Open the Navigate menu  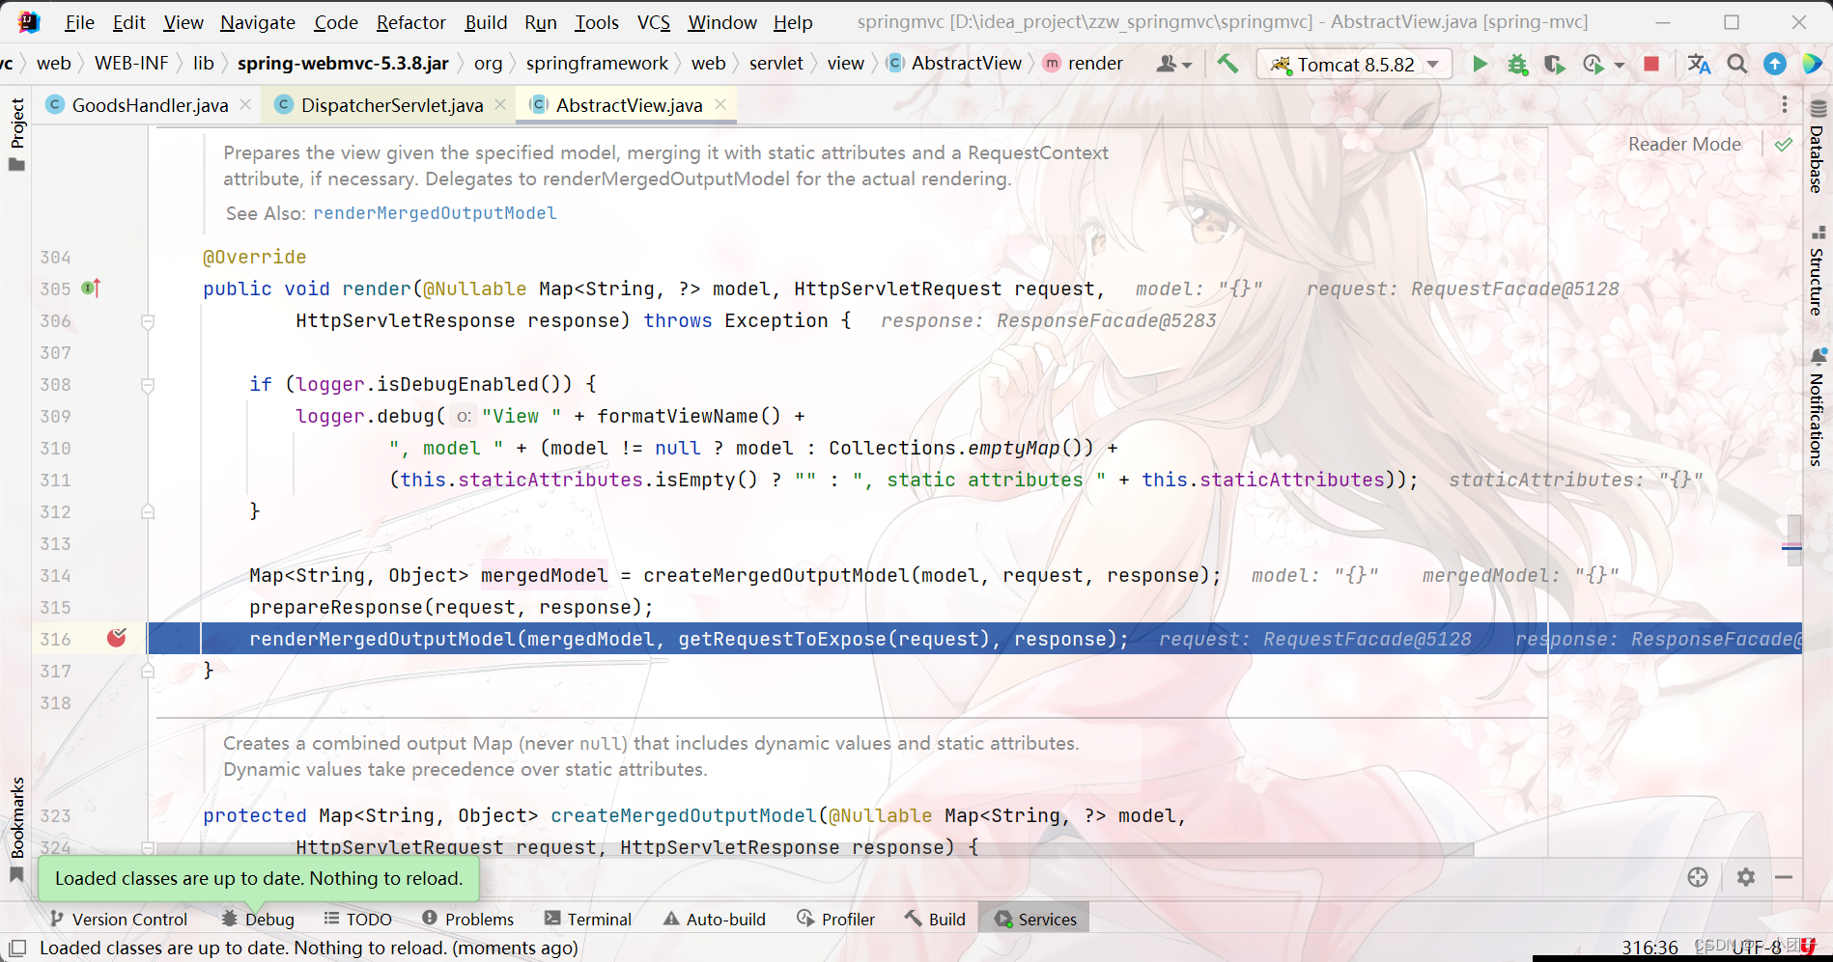tap(258, 22)
